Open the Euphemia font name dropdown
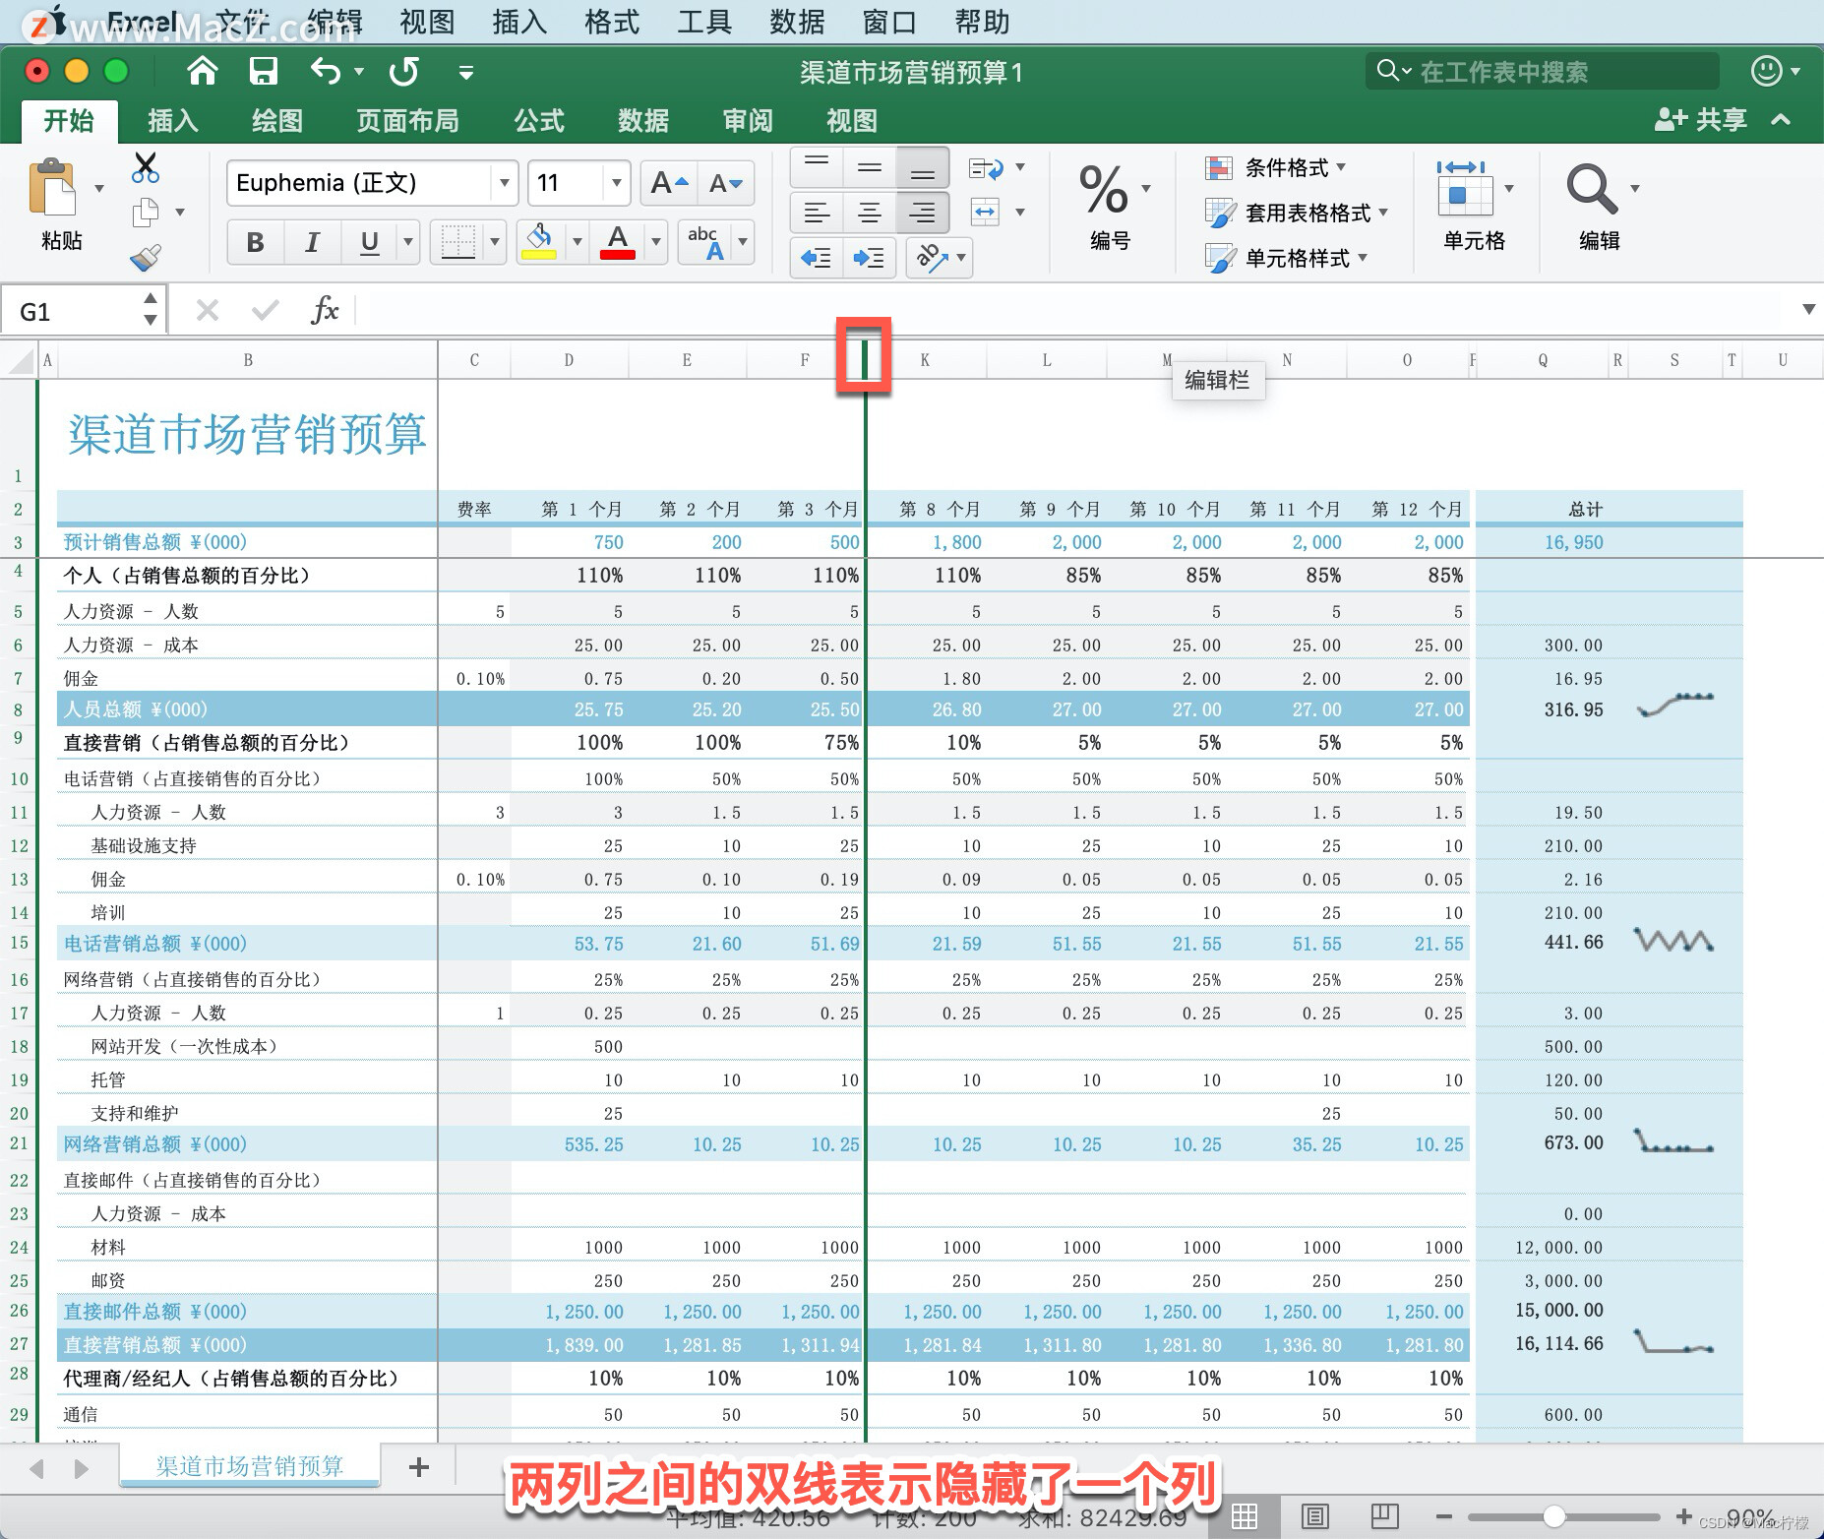1824x1539 pixels. [504, 183]
